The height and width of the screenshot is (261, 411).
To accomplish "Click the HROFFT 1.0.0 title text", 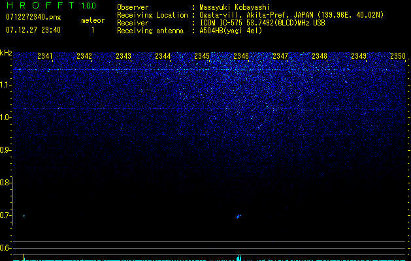I will point(51,5).
